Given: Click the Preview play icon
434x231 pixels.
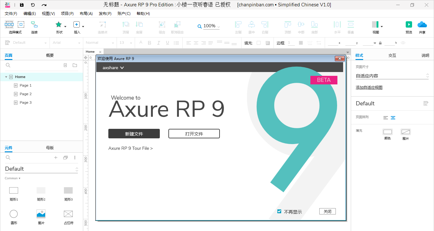Looking at the screenshot, I should [409, 24].
